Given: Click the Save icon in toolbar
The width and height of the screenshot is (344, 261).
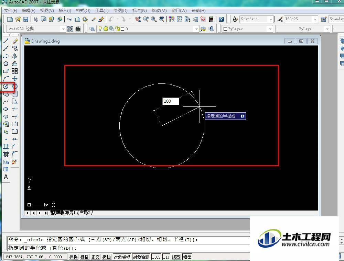Looking at the screenshot, I should click(26, 19).
